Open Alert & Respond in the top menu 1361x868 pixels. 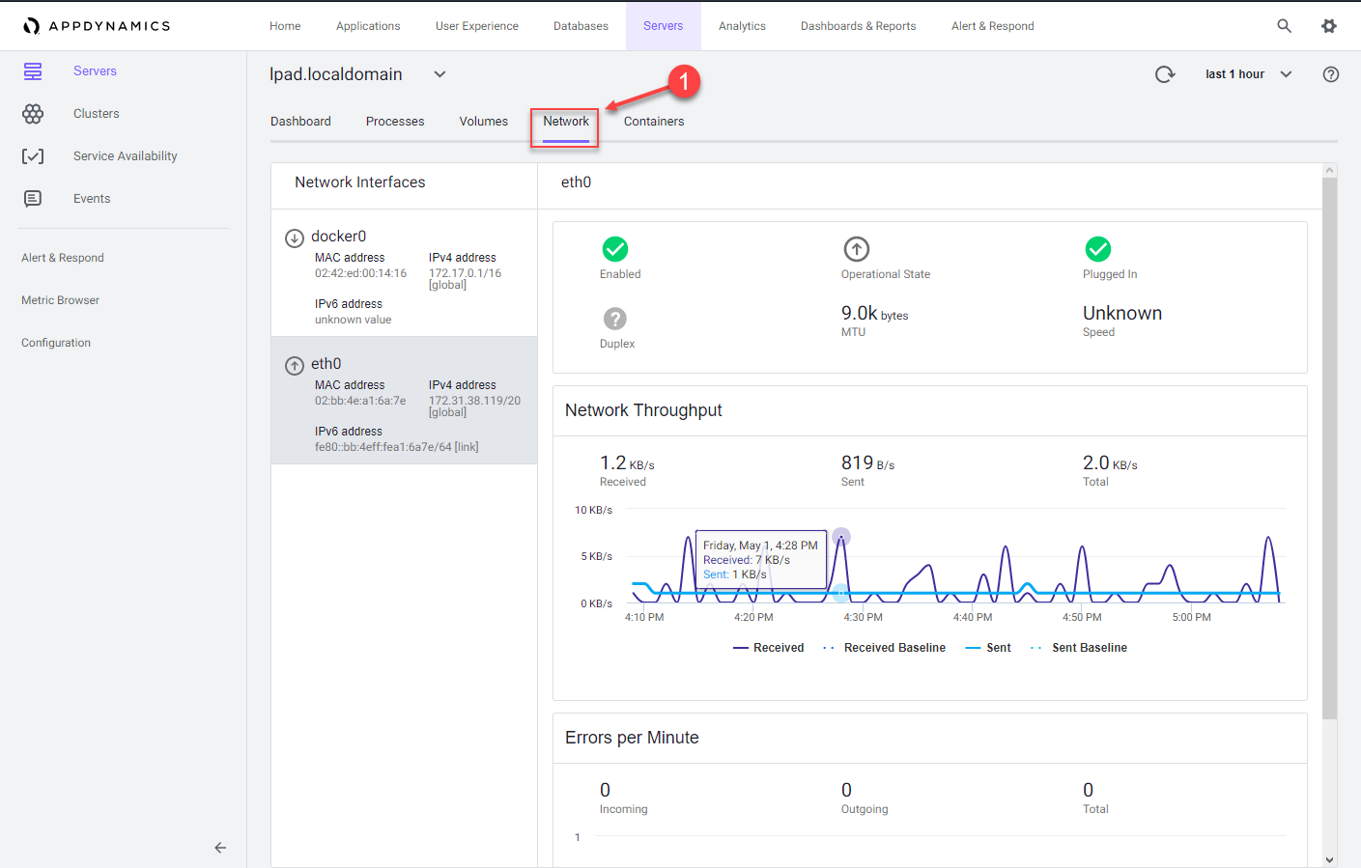tap(993, 26)
